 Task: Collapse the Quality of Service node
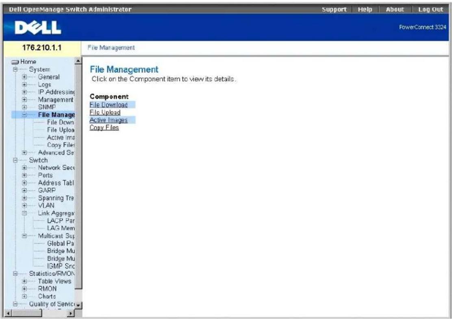tap(15, 304)
